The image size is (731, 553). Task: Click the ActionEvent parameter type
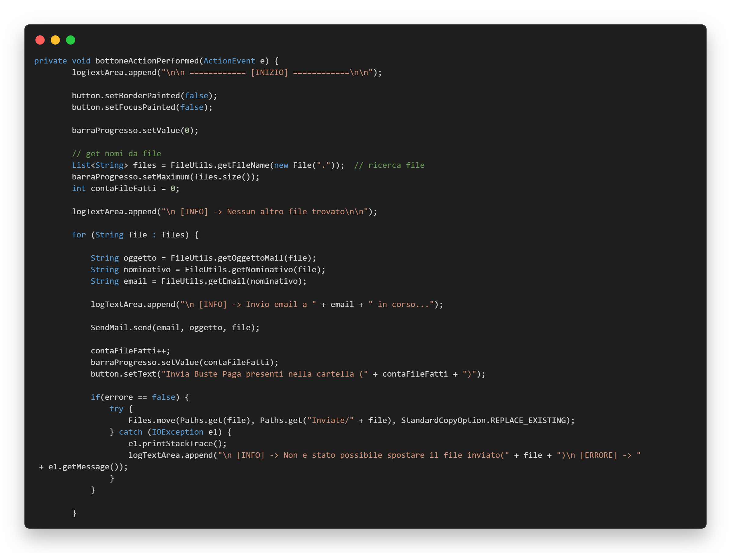229,61
